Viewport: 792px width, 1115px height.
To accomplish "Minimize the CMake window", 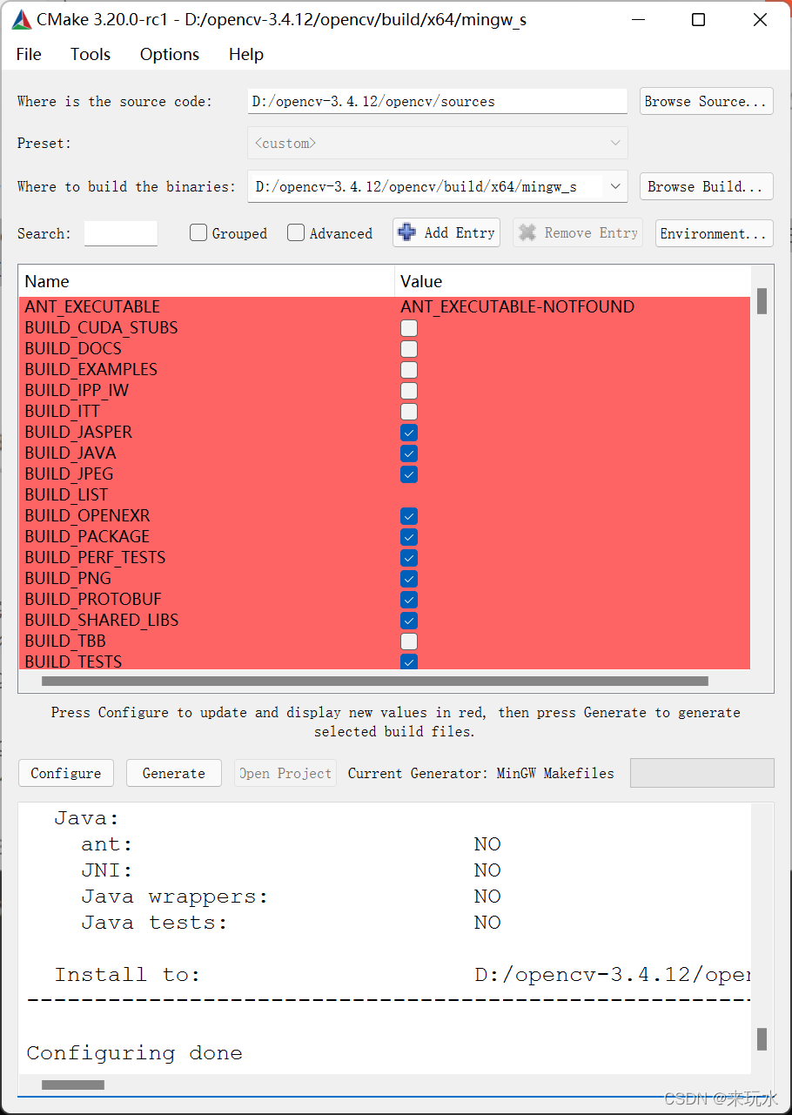I will [637, 19].
